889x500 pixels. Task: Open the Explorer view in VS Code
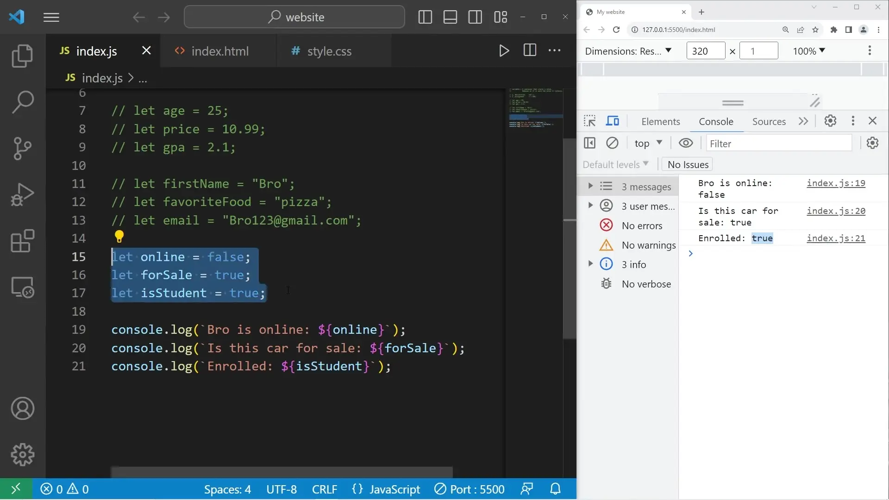click(x=22, y=56)
